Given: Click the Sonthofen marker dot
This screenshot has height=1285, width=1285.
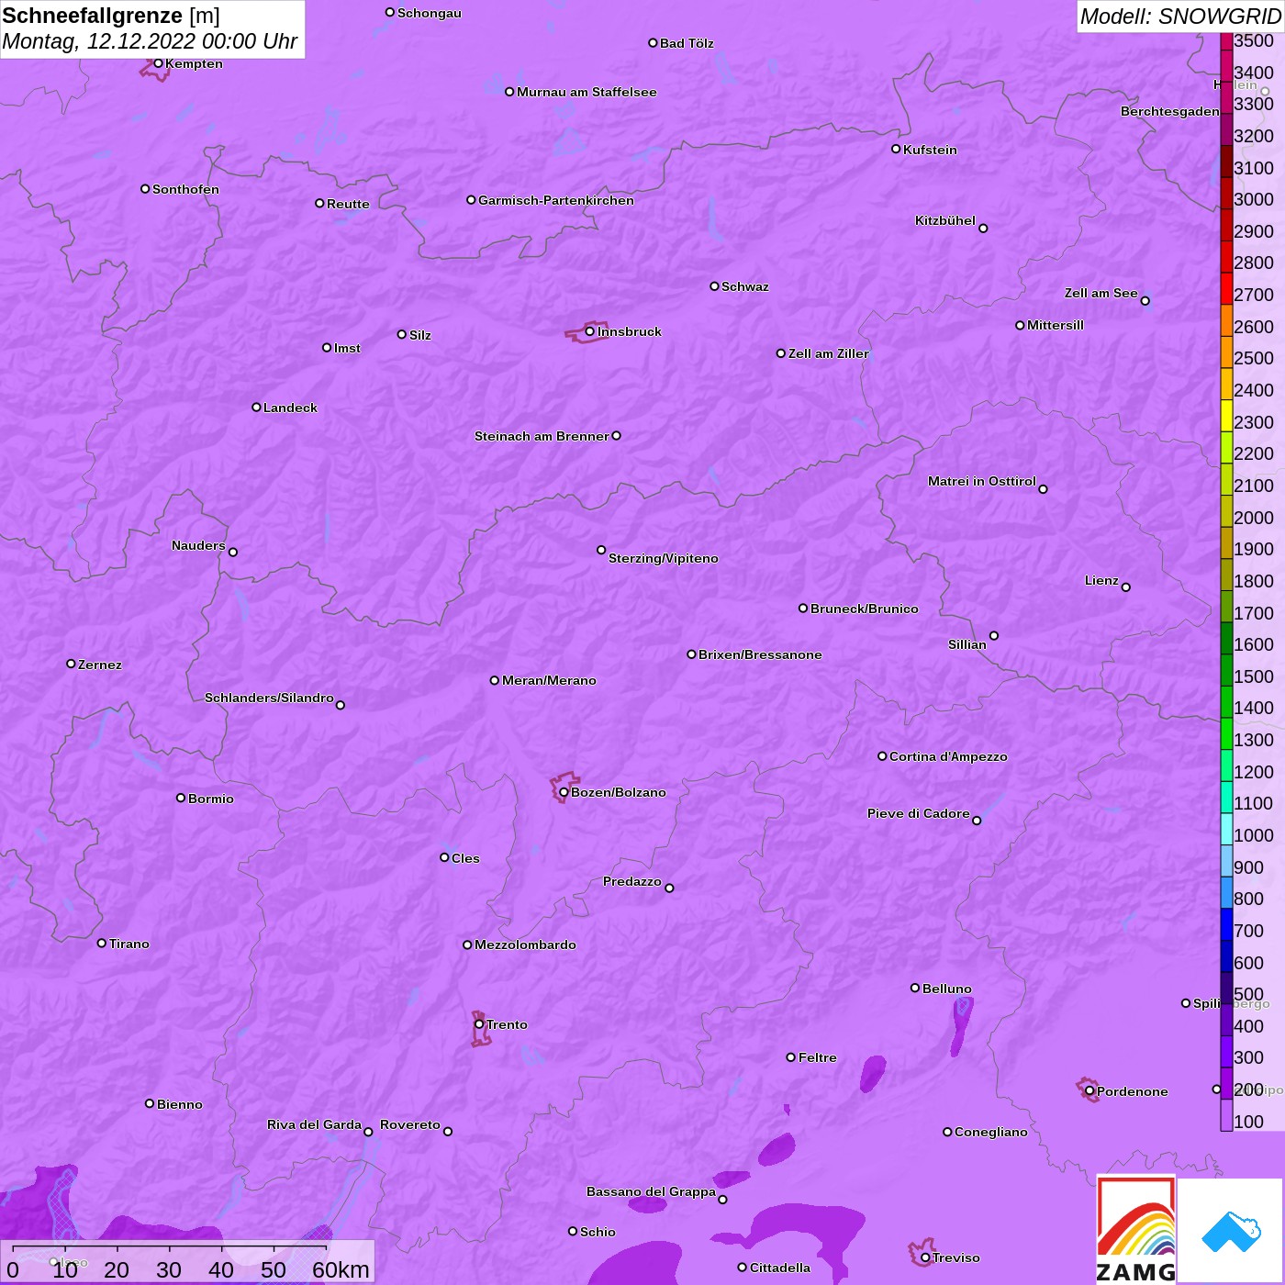Looking at the screenshot, I should point(145,189).
